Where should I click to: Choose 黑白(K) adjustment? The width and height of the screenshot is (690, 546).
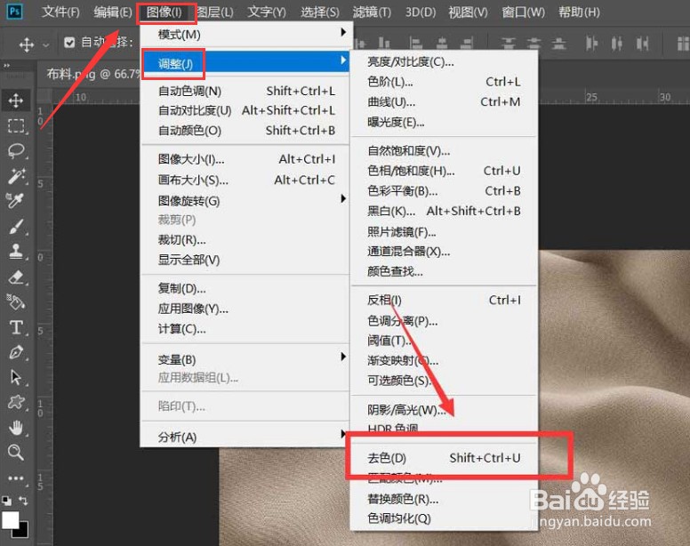pos(444,211)
